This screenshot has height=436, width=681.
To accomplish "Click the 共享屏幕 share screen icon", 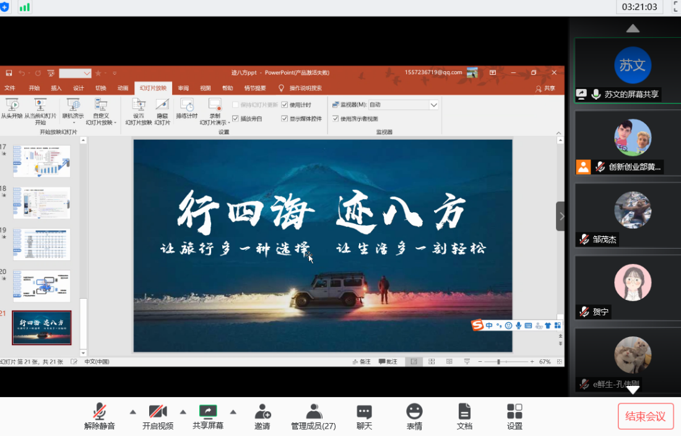I will [x=208, y=412].
